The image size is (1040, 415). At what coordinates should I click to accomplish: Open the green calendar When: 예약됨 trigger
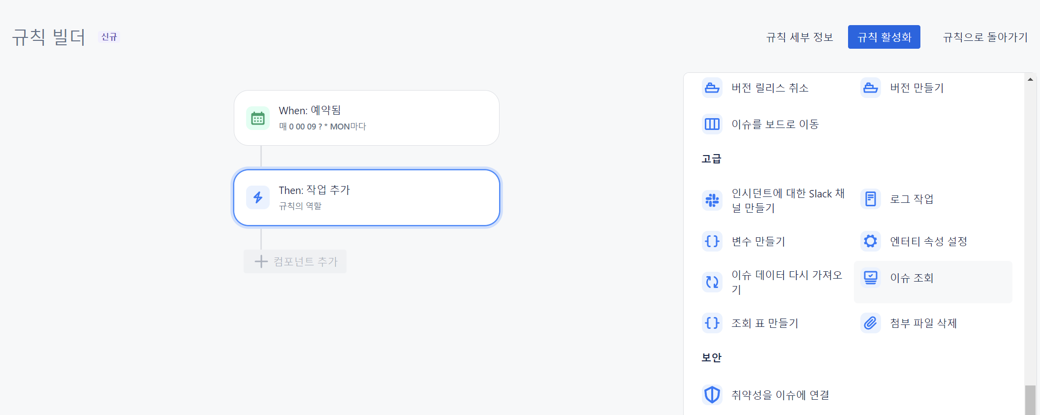pyautogui.click(x=367, y=118)
